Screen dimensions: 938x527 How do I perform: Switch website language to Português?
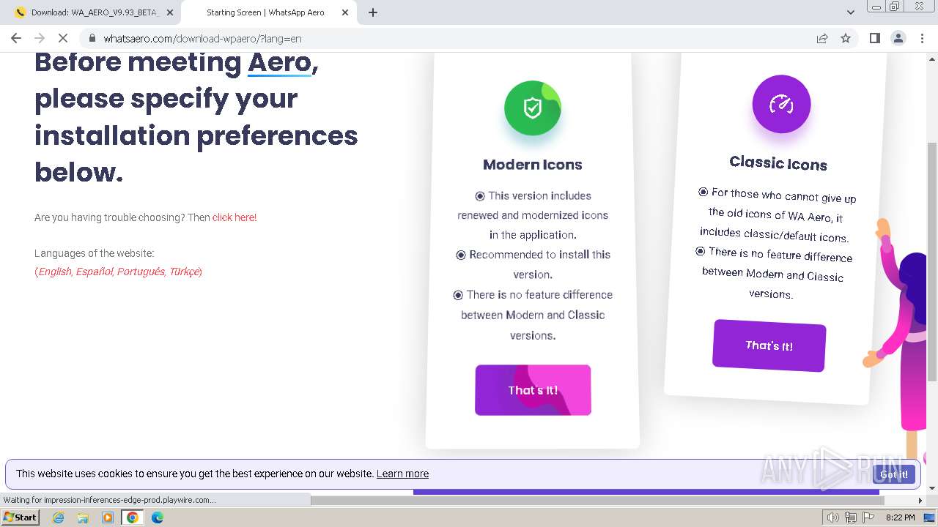(141, 272)
